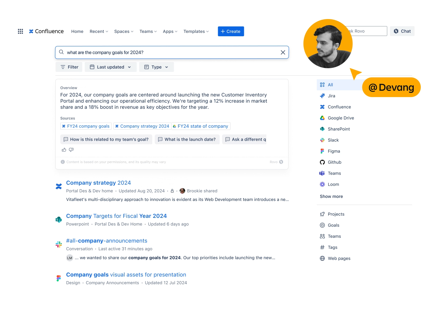This screenshot has width=430, height=322.
Task: Ask How is this related to my team's goal
Action: [x=106, y=139]
